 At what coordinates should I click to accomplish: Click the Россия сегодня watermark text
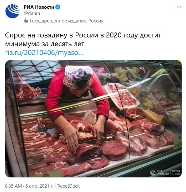coord(175,173)
